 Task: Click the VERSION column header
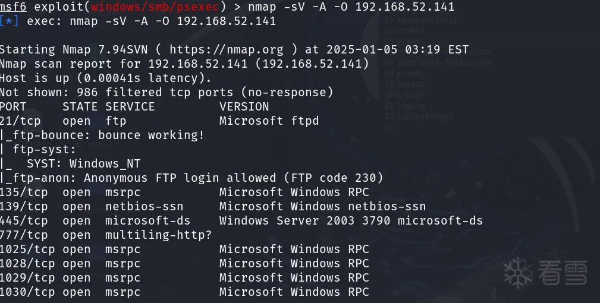click(x=244, y=107)
